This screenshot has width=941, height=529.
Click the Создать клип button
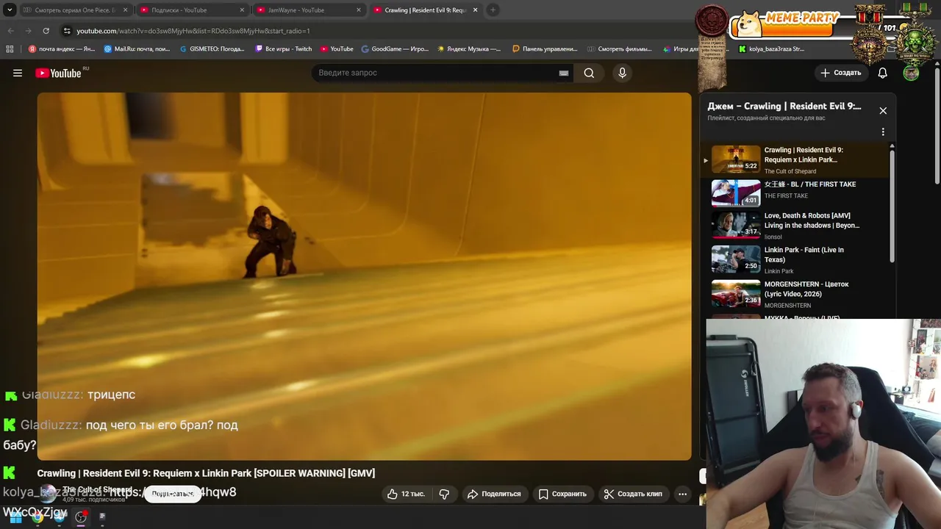(x=633, y=494)
